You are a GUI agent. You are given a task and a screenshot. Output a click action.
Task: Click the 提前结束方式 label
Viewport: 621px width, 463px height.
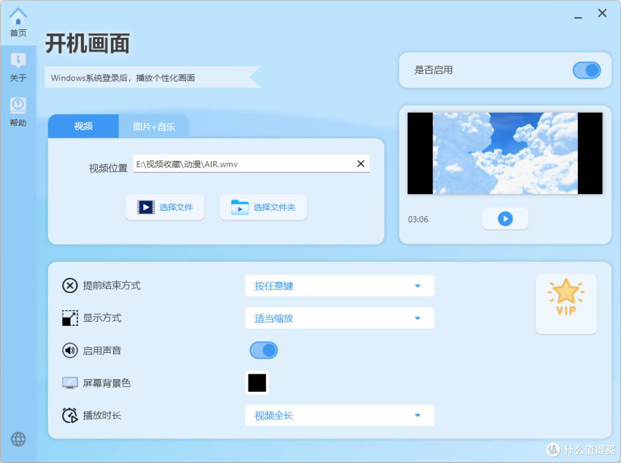(x=112, y=285)
